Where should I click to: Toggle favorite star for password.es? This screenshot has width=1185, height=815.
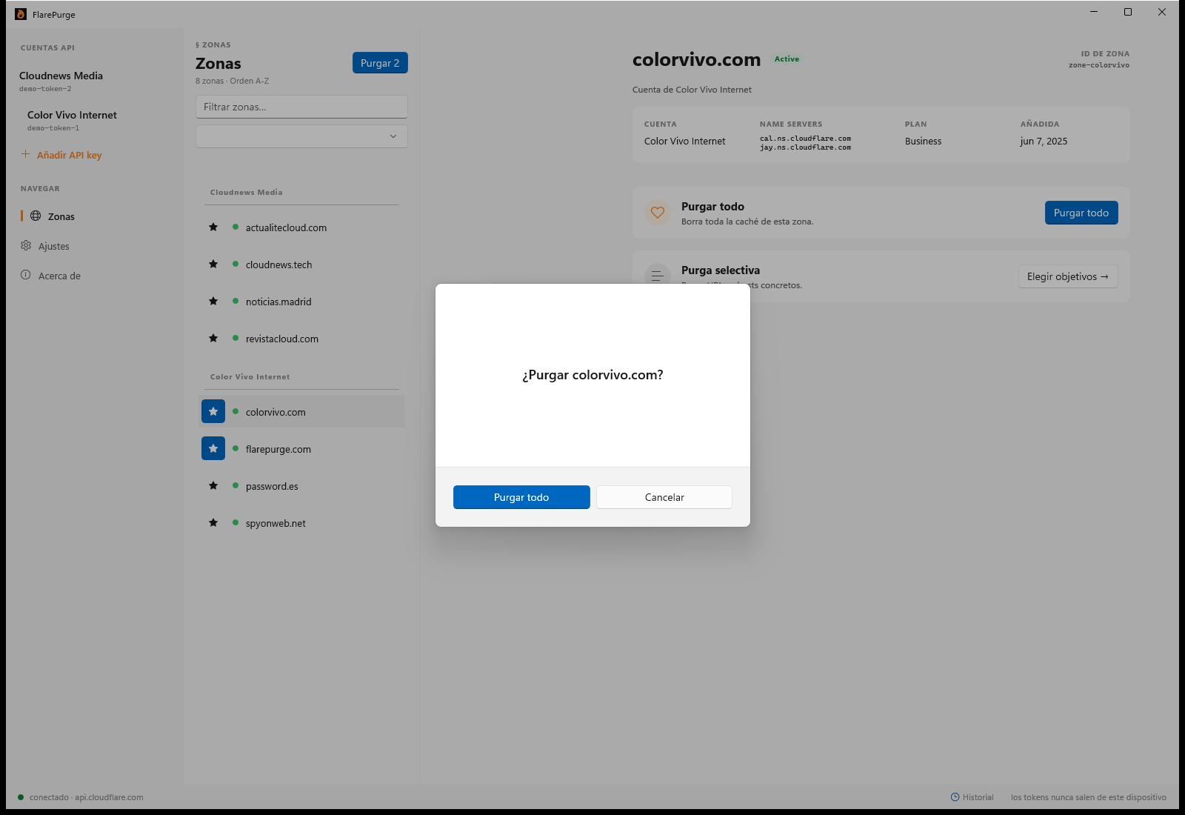(x=213, y=486)
